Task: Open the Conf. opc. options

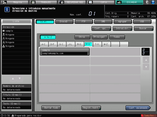Action: [101, 28]
